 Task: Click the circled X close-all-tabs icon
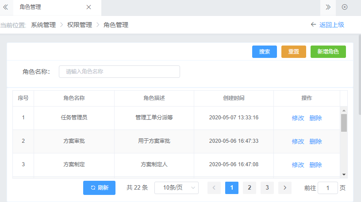[345, 7]
